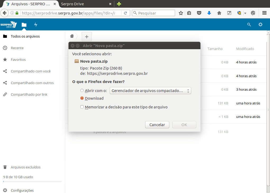Switch to the Serpro Drive tab
Image resolution: width=270 pixels, height=193 pixels.
pos(86,4)
